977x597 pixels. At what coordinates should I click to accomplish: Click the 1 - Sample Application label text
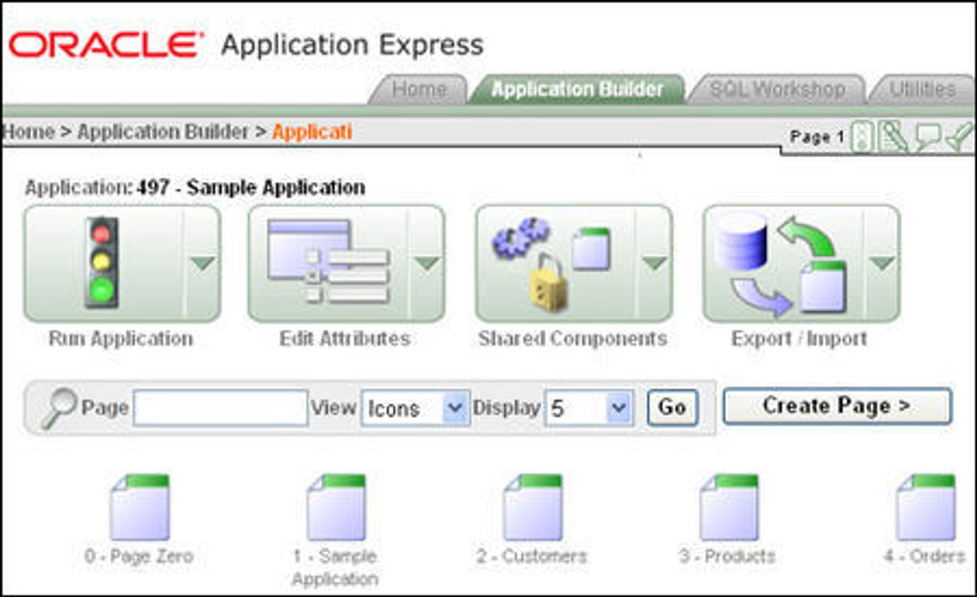click(x=335, y=567)
